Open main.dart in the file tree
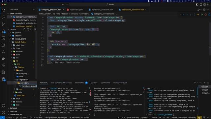The width and height of the screenshot is (211, 119). (21, 96)
